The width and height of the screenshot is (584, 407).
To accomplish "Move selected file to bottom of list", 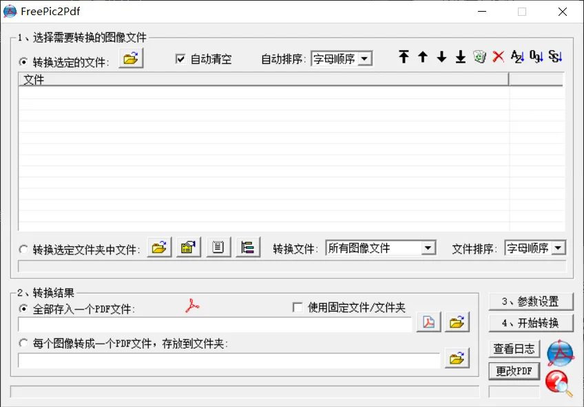I will (x=461, y=57).
